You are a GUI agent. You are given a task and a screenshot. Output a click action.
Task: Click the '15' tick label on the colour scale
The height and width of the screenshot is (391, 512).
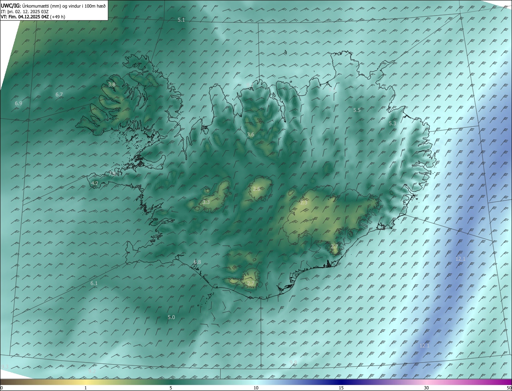[341, 388]
